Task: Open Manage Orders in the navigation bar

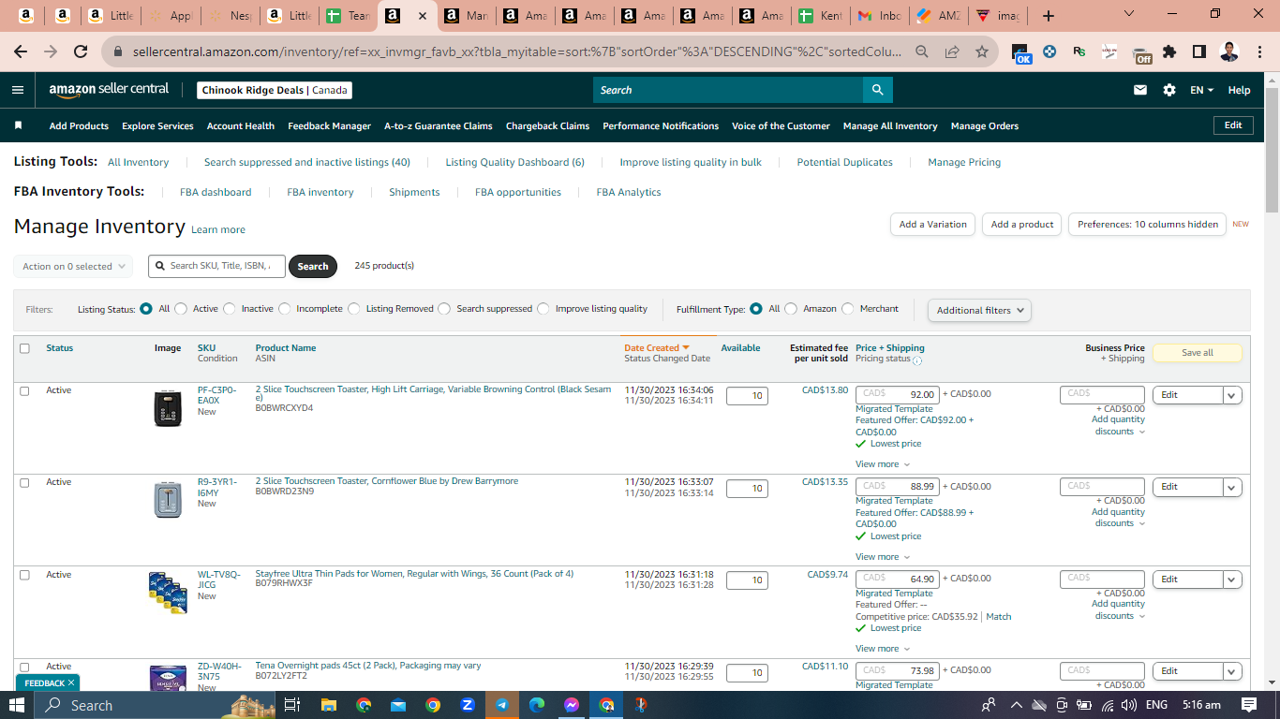Action: 984,125
